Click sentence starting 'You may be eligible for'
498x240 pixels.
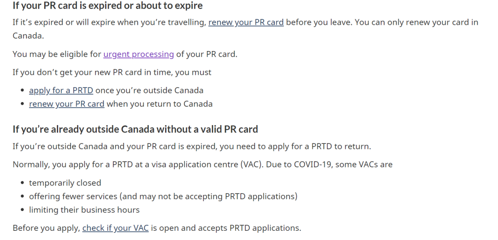coord(125,54)
